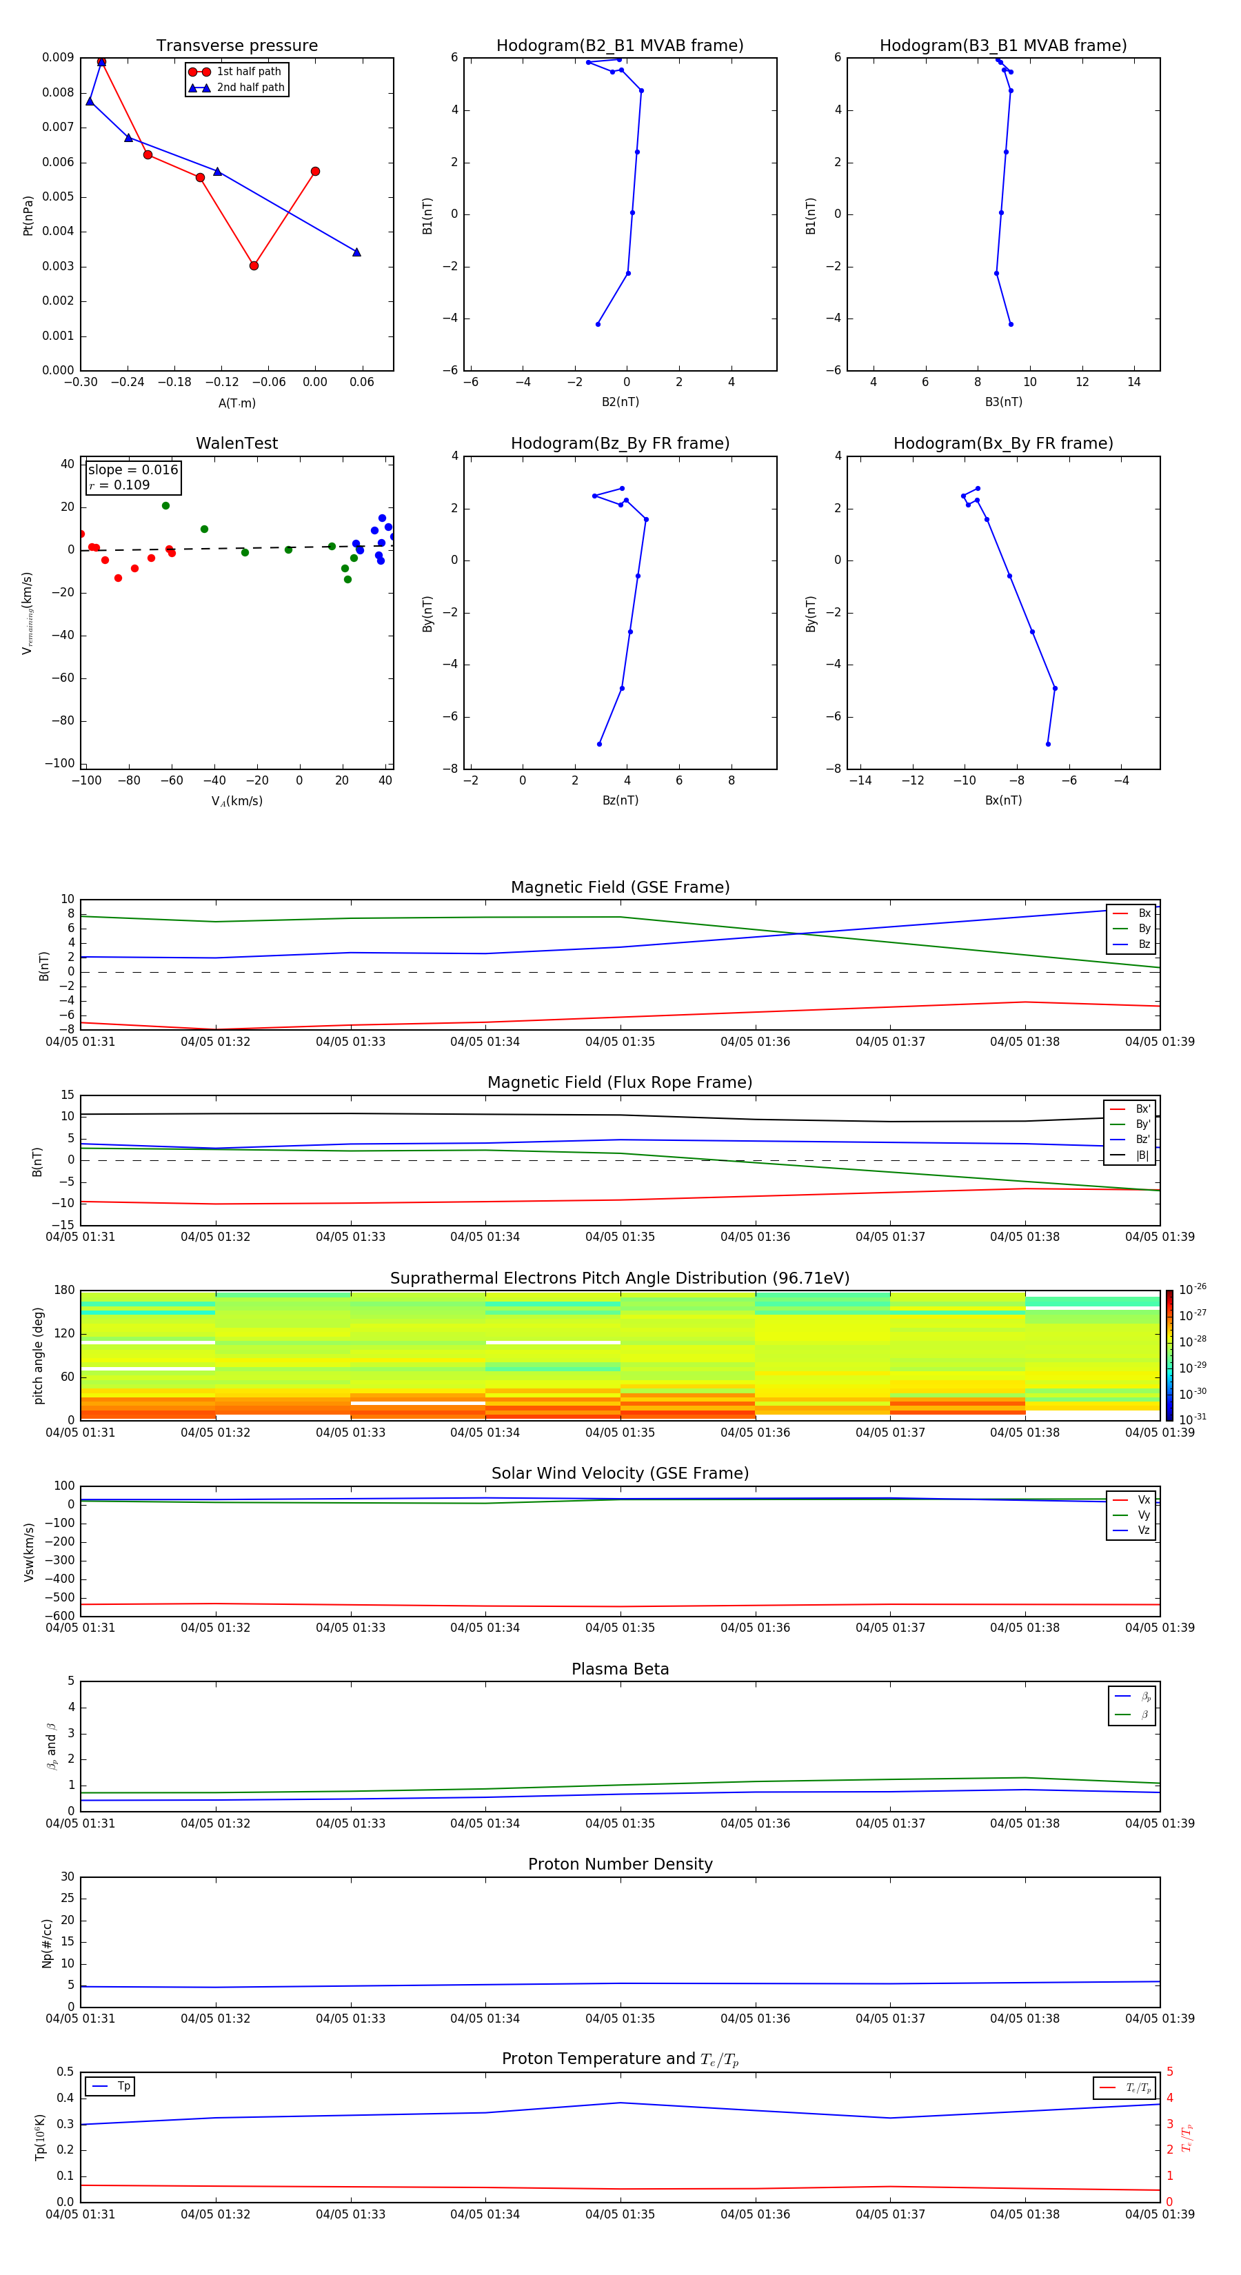1241x2275 pixels.
Task: Click the "slope = 0.016" annotation
Action: click(133, 470)
